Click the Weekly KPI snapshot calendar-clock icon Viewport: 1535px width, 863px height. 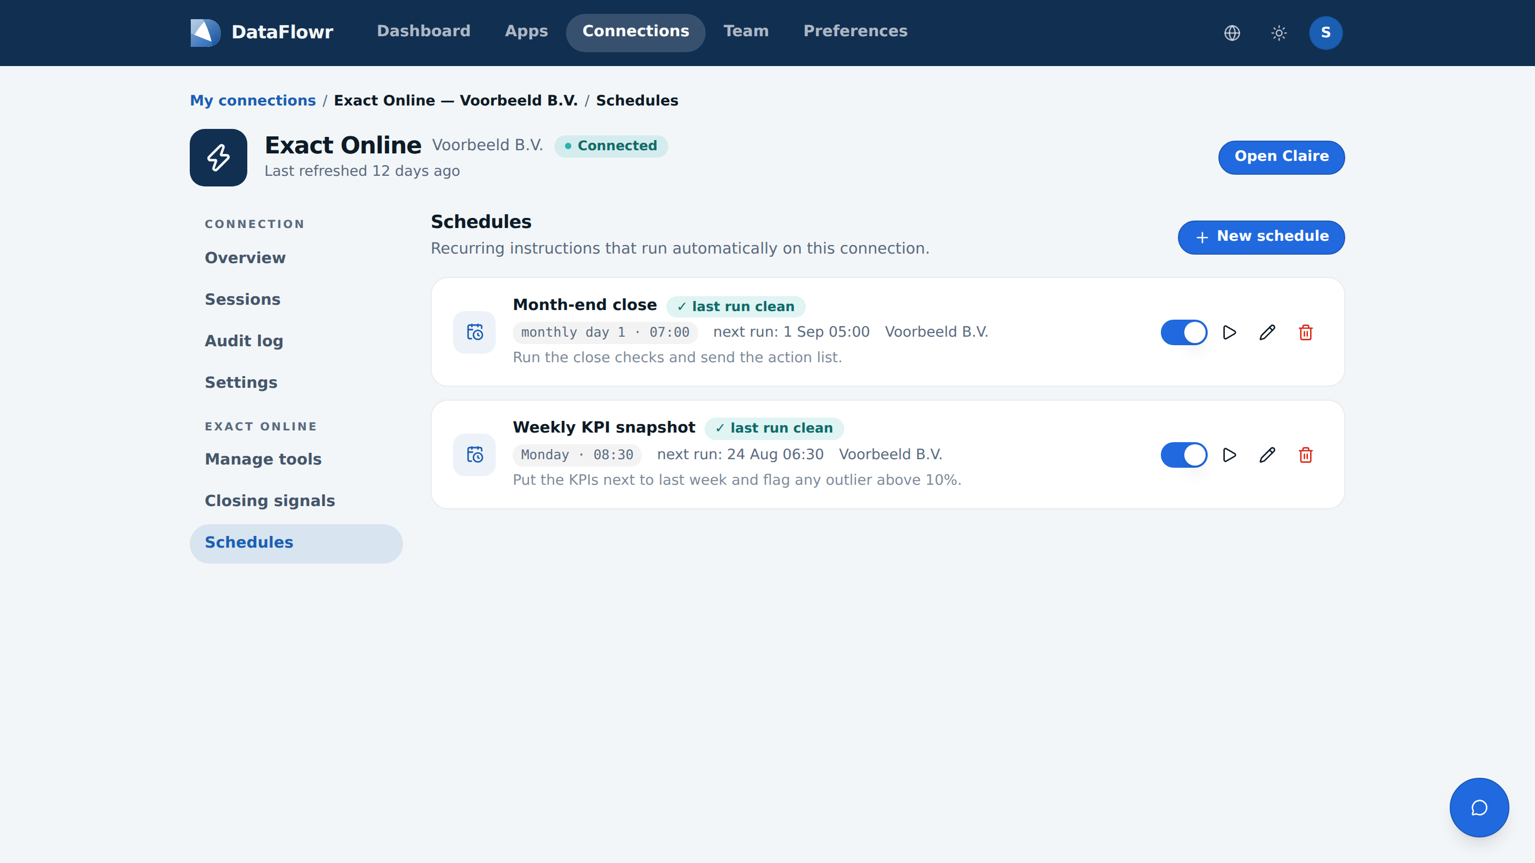point(474,455)
